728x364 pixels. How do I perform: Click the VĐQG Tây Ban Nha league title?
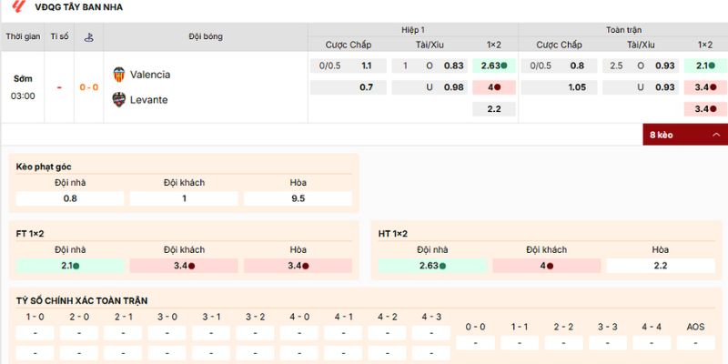click(78, 7)
